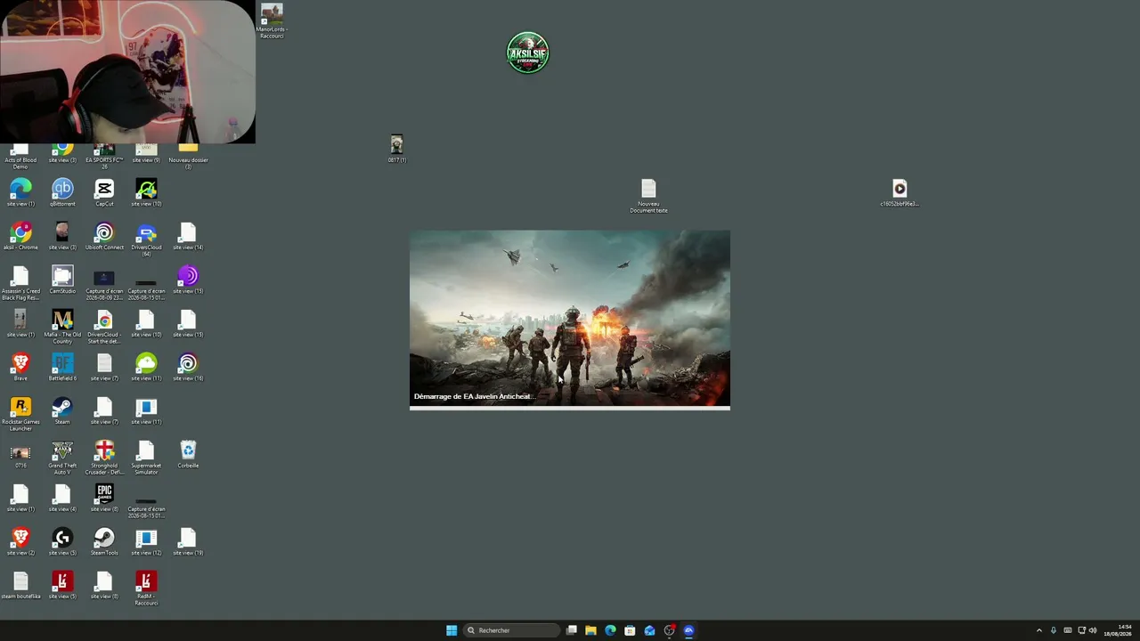The image size is (1140, 641).
Task: Click the microphone tray icon
Action: coord(1054,630)
